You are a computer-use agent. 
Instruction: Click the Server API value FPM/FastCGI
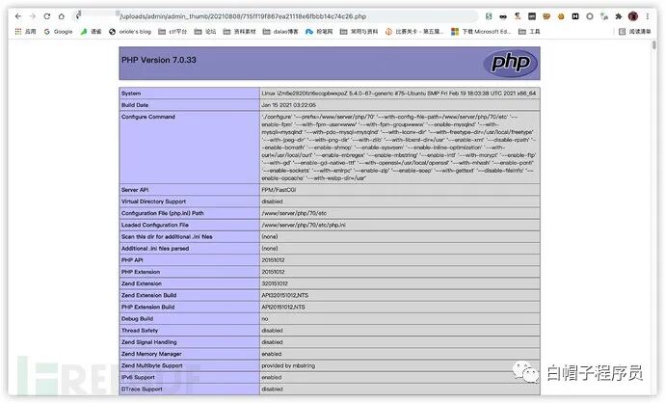(279, 190)
